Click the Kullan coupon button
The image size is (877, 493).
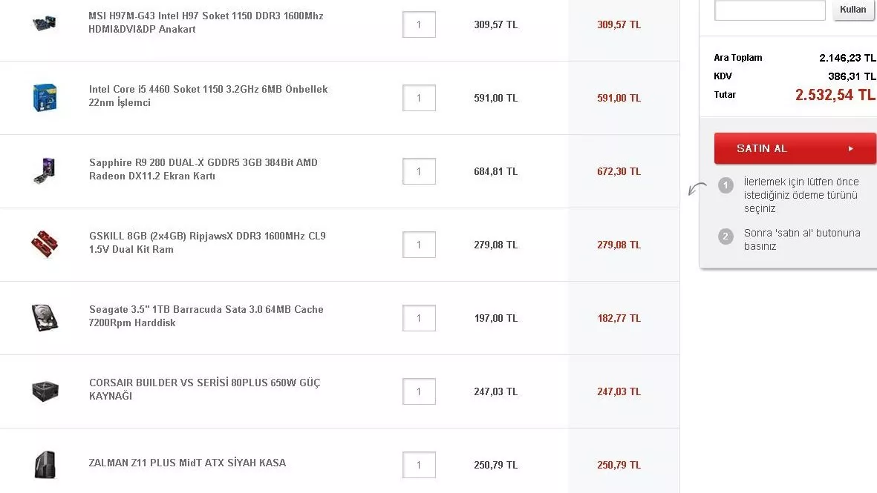tap(853, 10)
